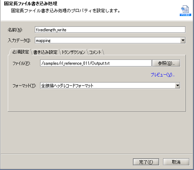The height and width of the screenshot is (170, 194).
Task: Cancel the dialog with 取消 button
Action: (x=176, y=162)
